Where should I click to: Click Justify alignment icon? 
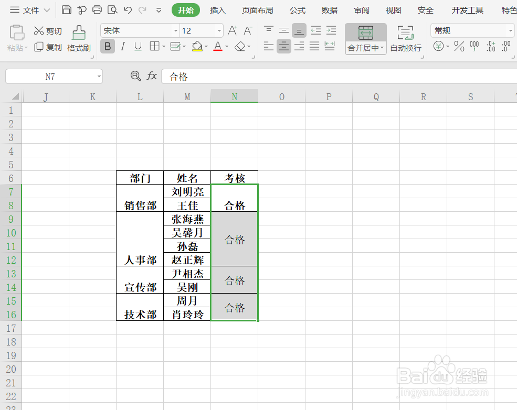(x=314, y=46)
